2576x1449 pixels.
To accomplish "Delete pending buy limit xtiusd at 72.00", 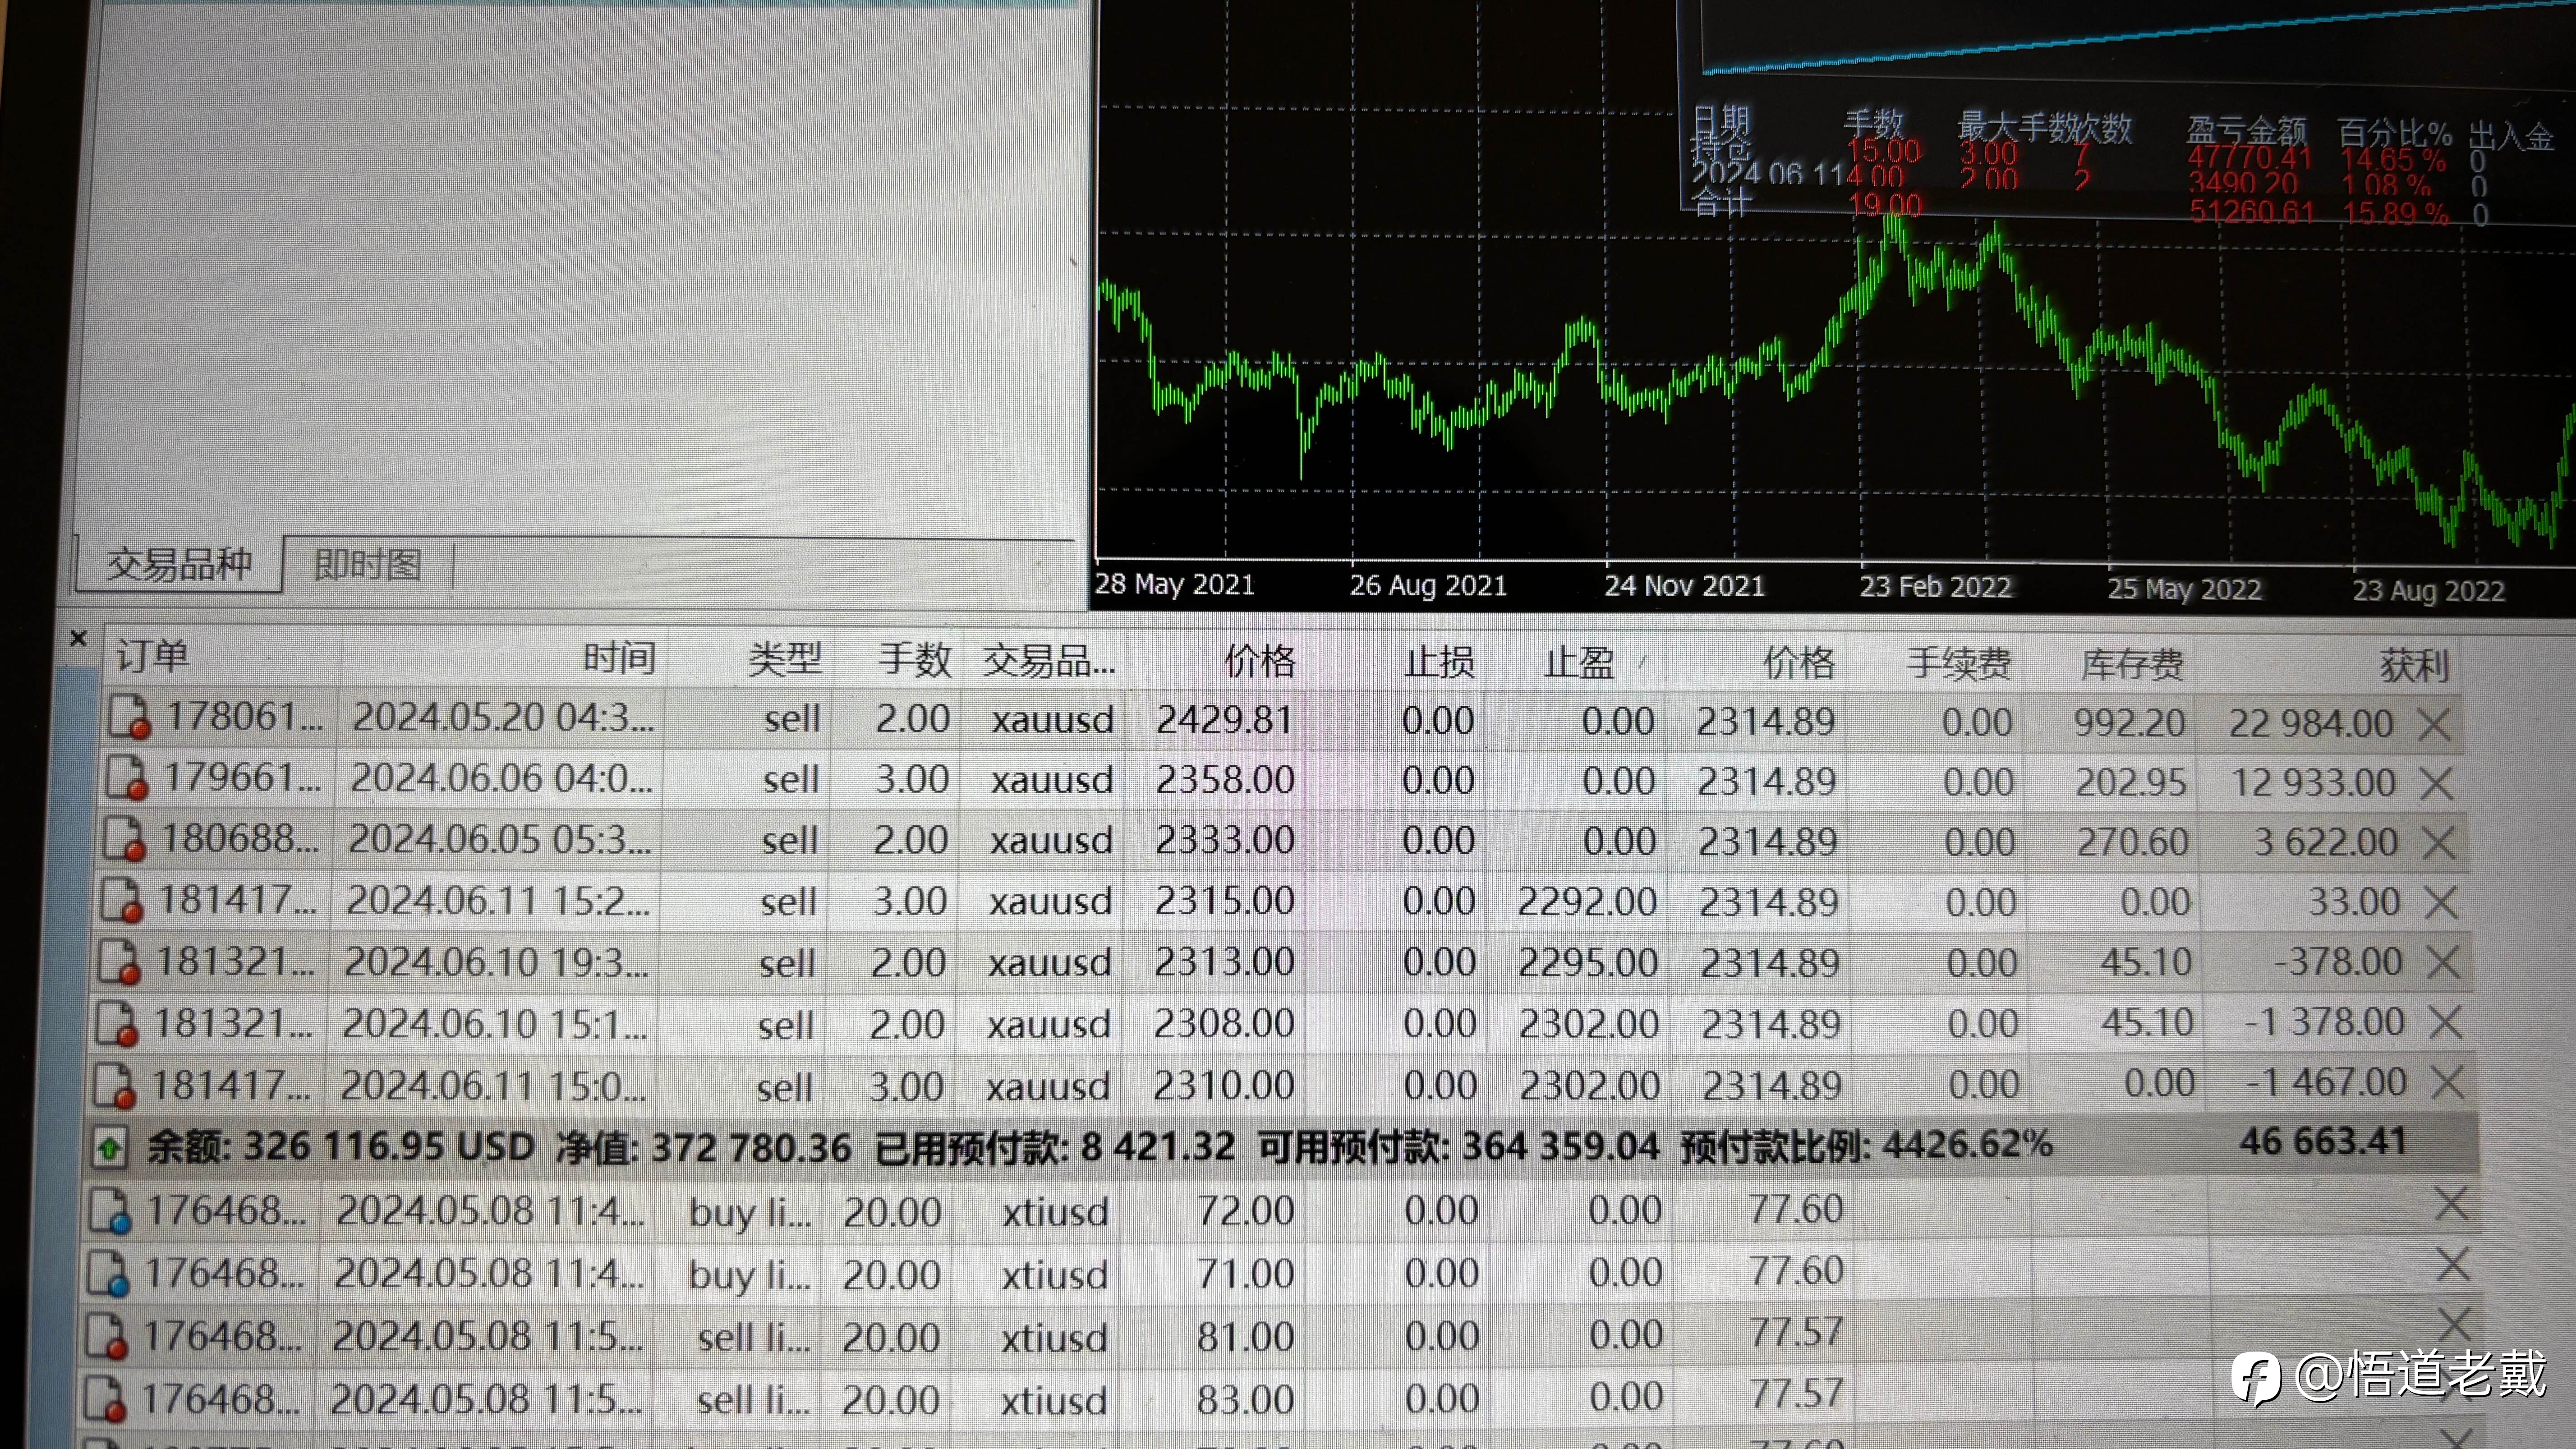I will click(x=2451, y=1204).
